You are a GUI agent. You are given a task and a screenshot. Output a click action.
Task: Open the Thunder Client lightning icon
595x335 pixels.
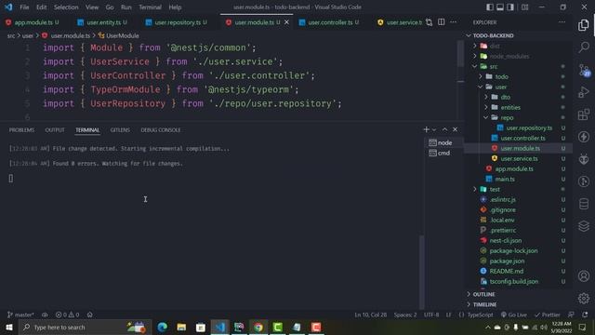click(x=584, y=137)
